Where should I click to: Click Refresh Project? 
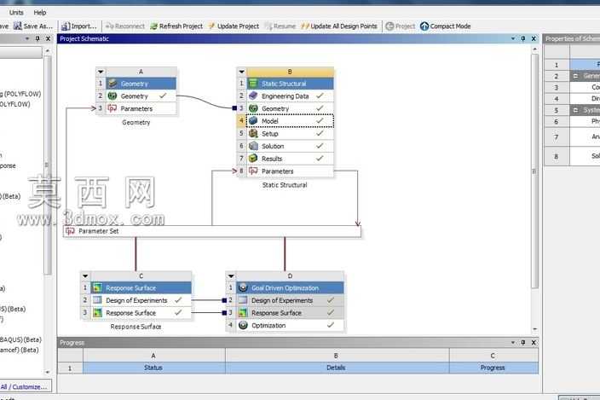click(x=176, y=26)
